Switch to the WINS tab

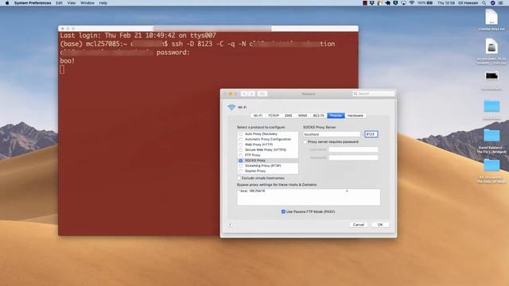(302, 115)
